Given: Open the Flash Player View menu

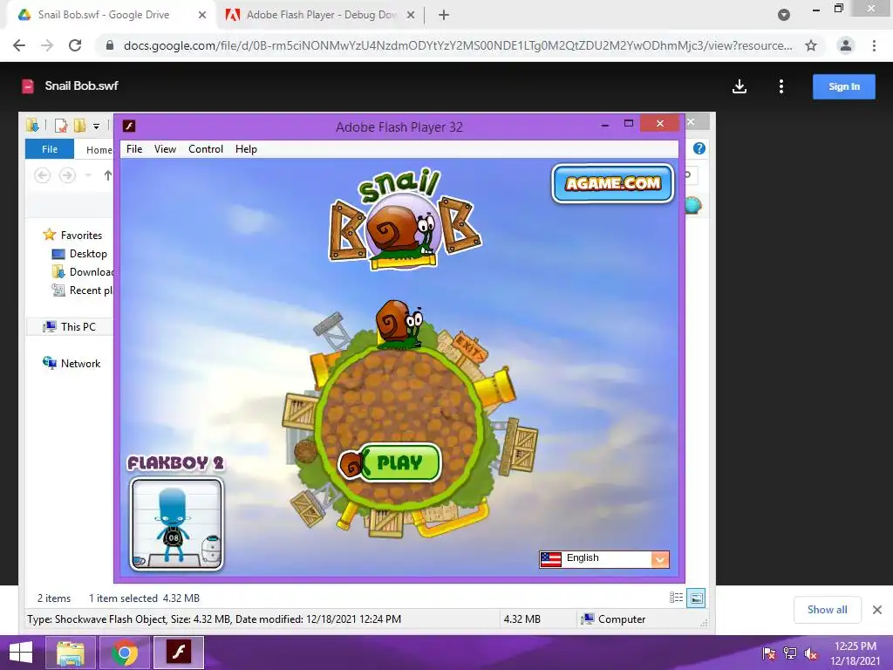Looking at the screenshot, I should tap(165, 149).
